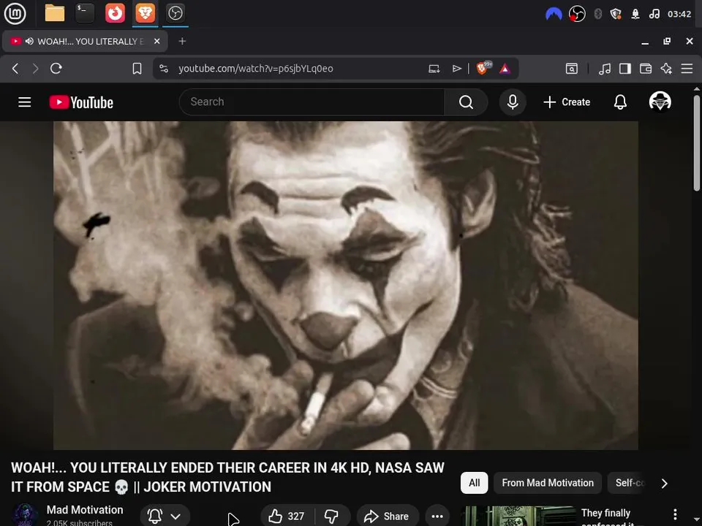
Task: Share this video
Action: (388, 517)
